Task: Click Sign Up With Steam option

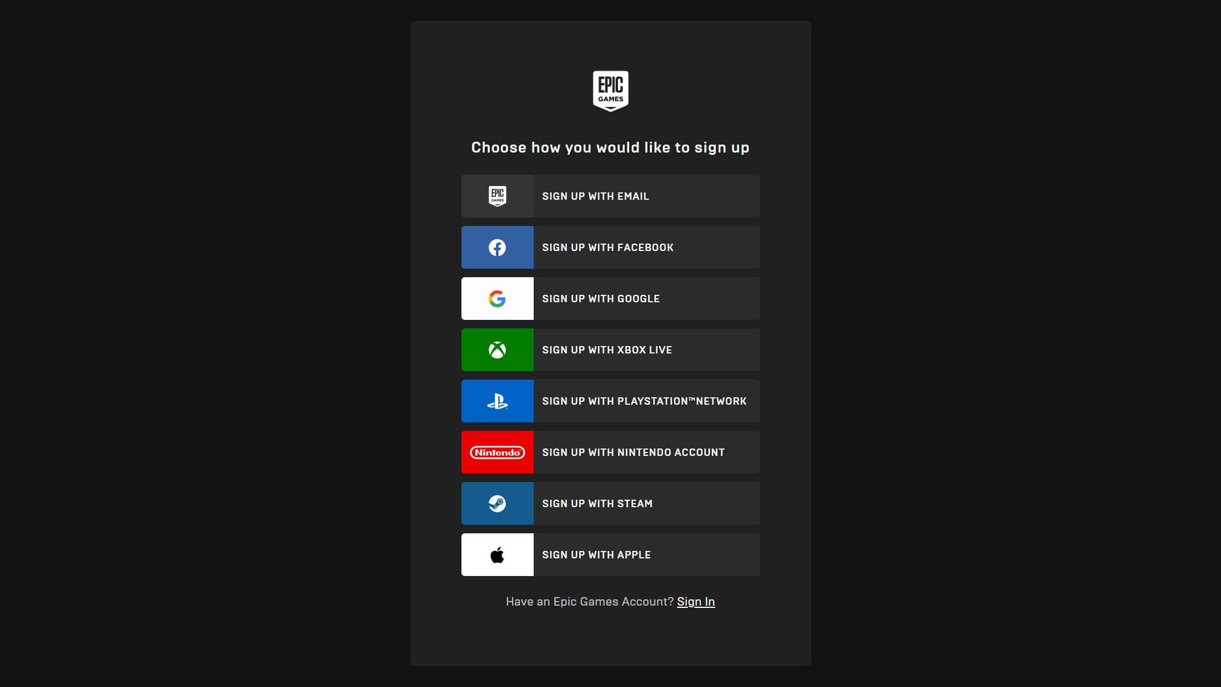Action: click(x=610, y=503)
